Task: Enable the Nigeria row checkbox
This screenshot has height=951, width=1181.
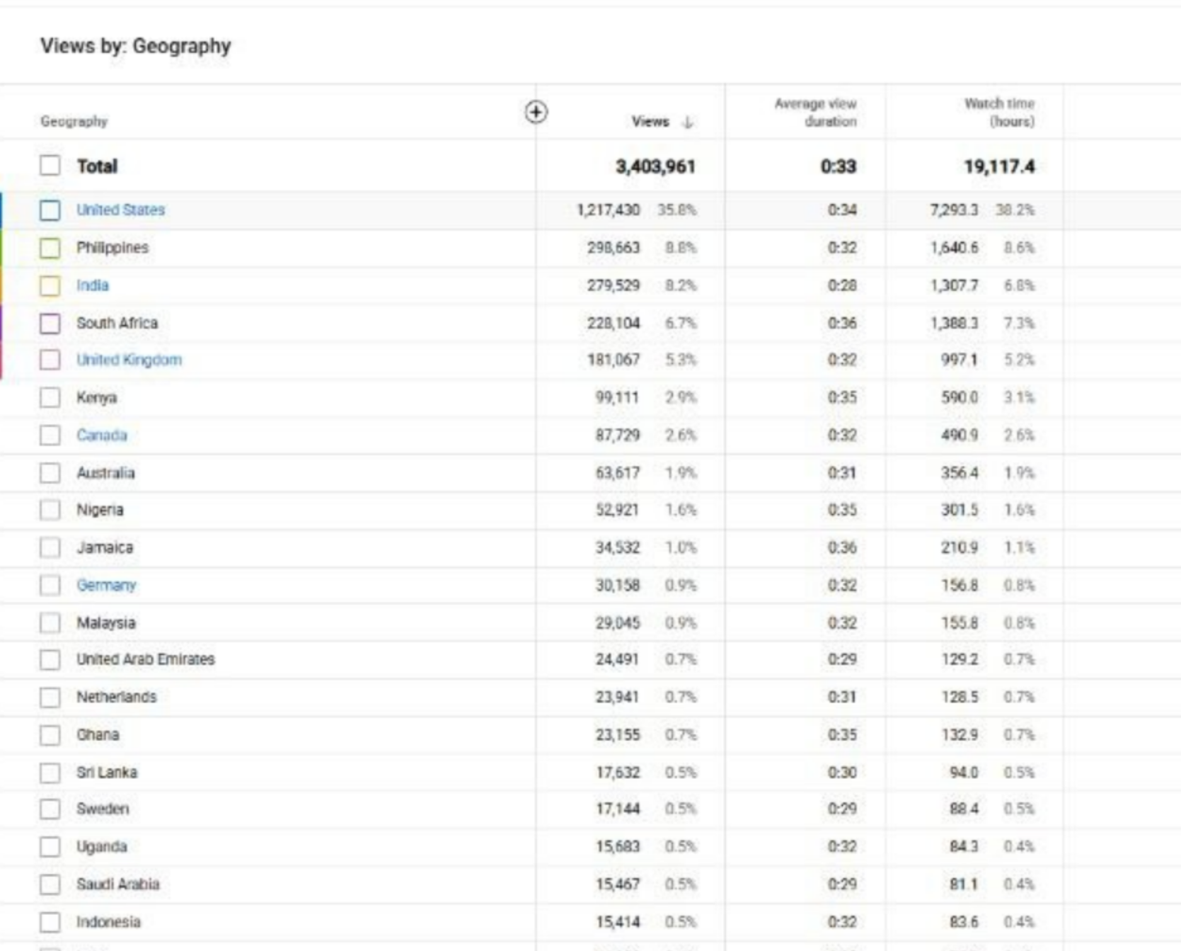Action: [x=50, y=510]
